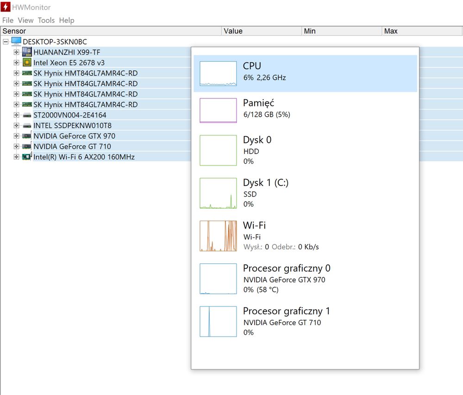The width and height of the screenshot is (463, 395).
Task: Click the Wi-Fi throughput graph thumbnail
Action: [x=218, y=236]
